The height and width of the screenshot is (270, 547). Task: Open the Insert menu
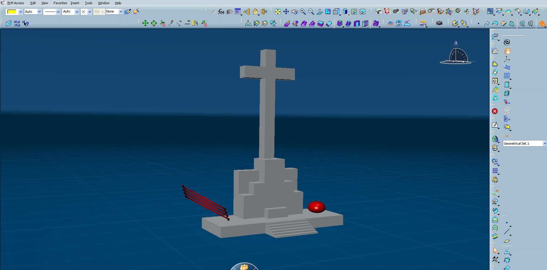[75, 3]
